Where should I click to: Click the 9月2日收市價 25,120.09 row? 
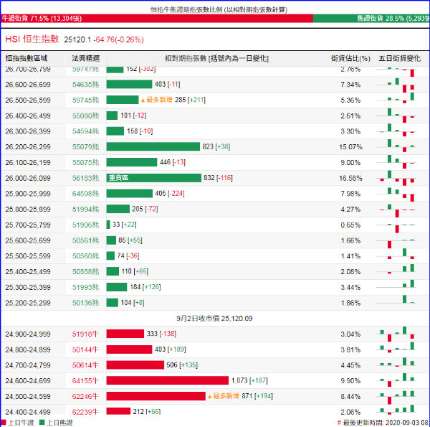pyautogui.click(x=214, y=318)
